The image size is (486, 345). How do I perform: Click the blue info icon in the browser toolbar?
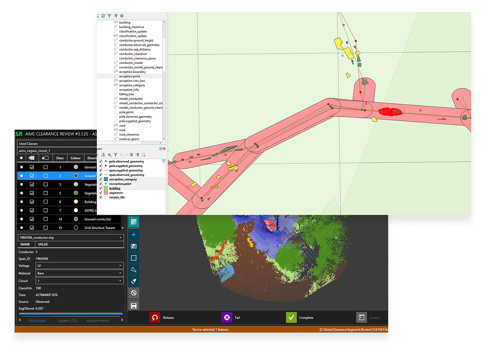point(122,16)
